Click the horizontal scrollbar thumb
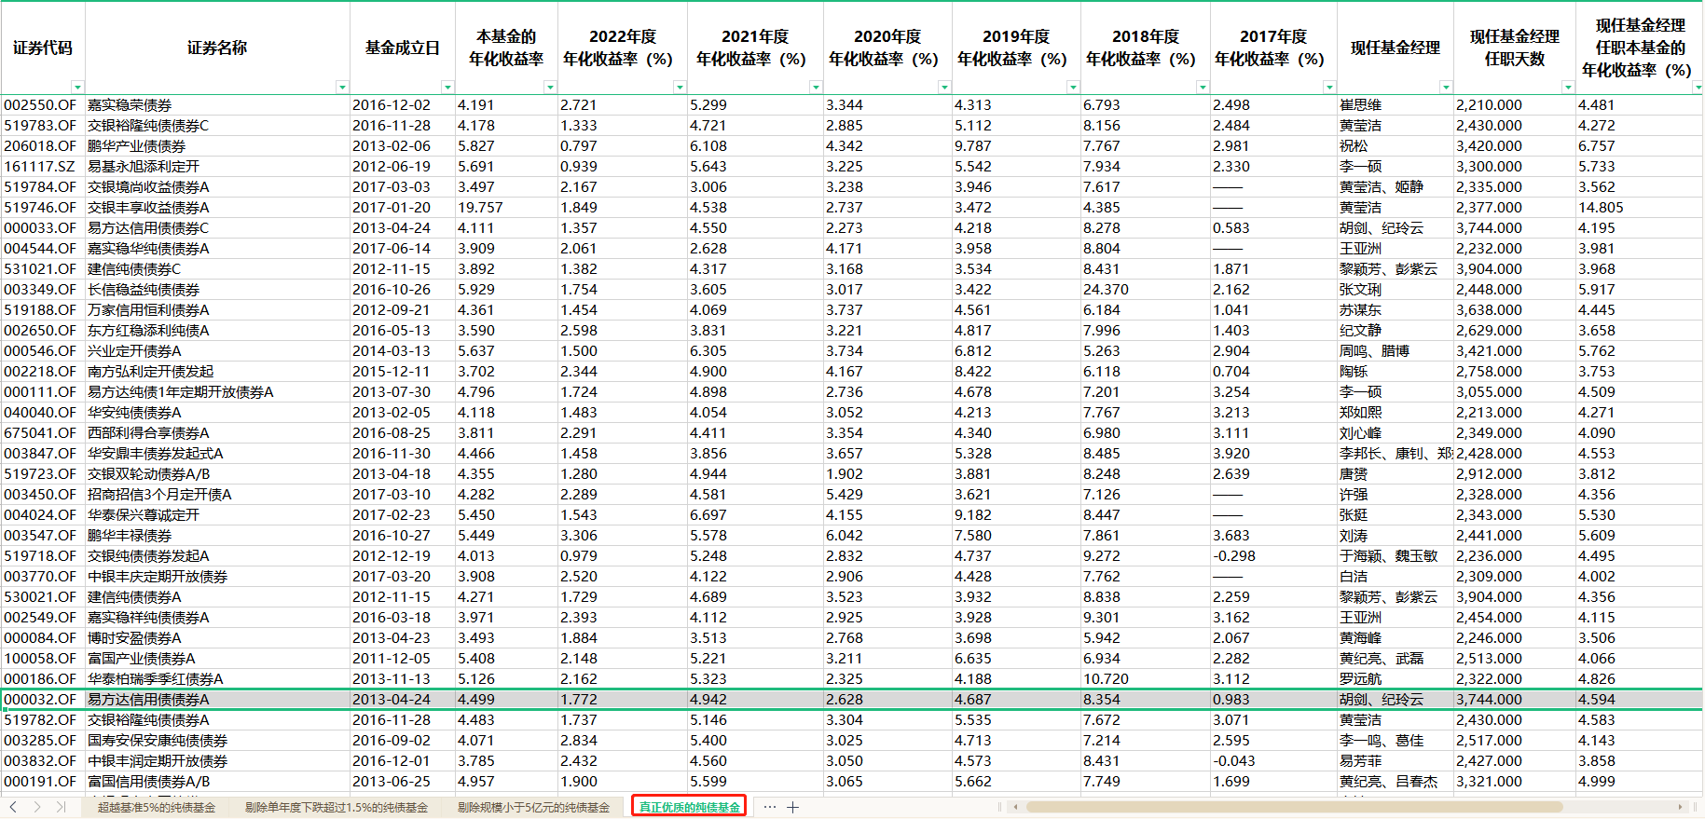This screenshot has height=819, width=1705. point(1294,807)
